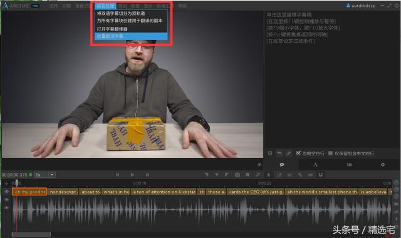Click the downward triangle marker icon

[x=217, y=175]
